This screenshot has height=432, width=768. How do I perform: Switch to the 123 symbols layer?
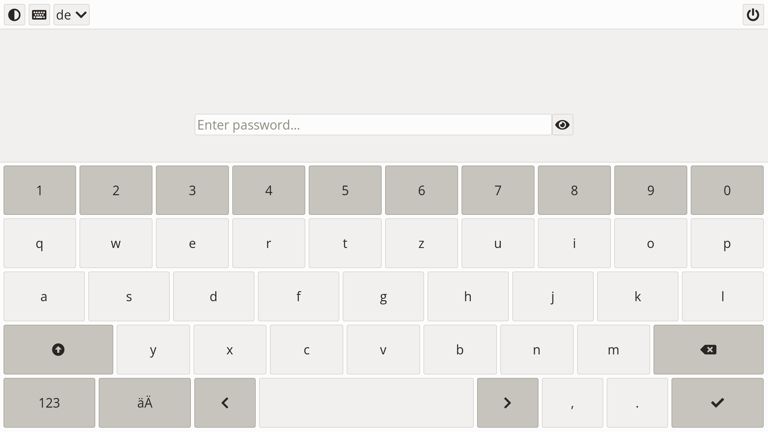[x=49, y=403]
